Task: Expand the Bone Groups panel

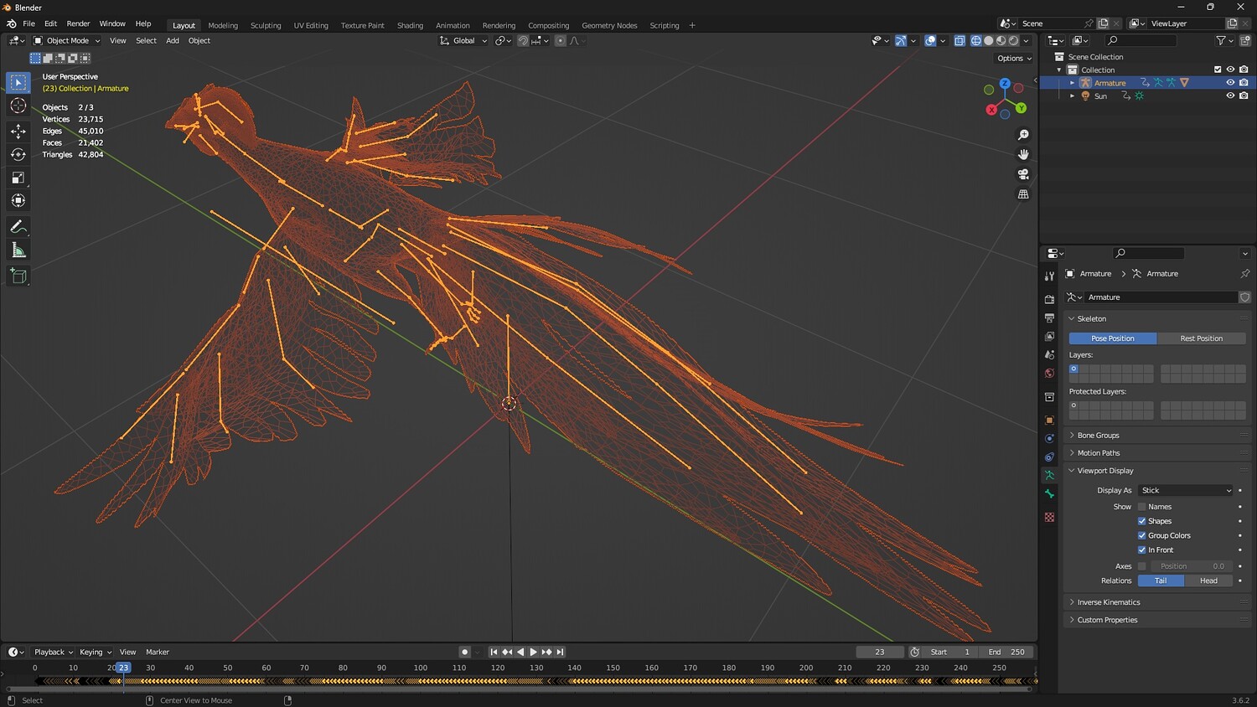Action: click(x=1098, y=436)
